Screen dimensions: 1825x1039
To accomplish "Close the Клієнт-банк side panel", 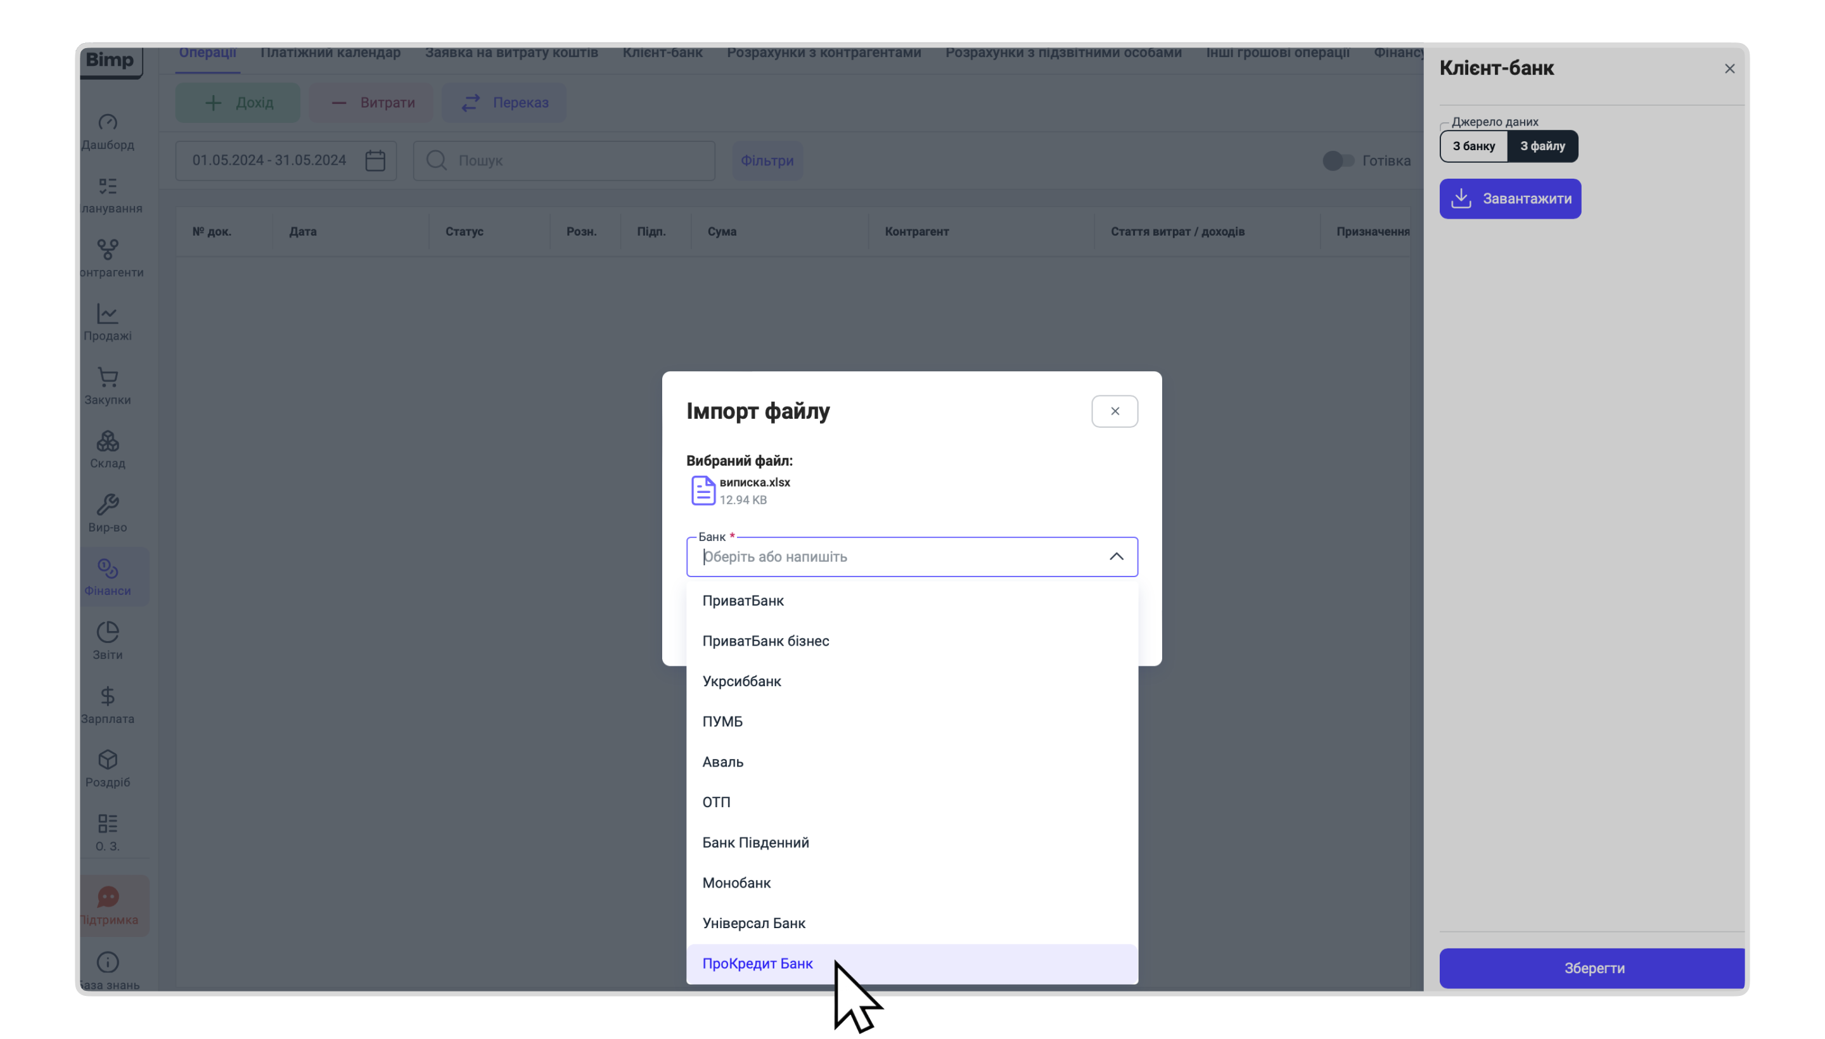I will click(x=1729, y=68).
